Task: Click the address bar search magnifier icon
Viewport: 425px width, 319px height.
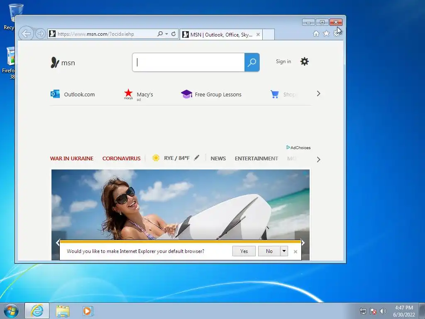Action: tap(160, 34)
